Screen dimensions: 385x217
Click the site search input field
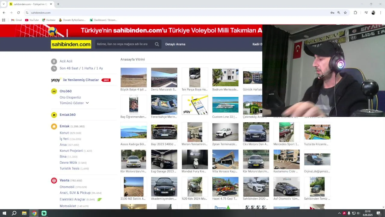[124, 44]
